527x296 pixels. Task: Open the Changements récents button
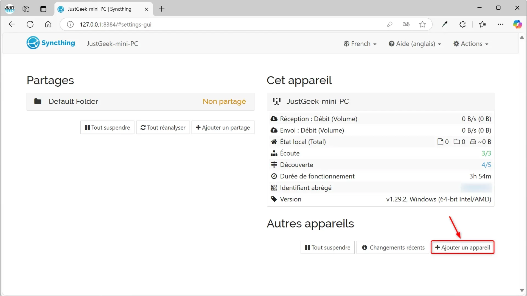[393, 247]
